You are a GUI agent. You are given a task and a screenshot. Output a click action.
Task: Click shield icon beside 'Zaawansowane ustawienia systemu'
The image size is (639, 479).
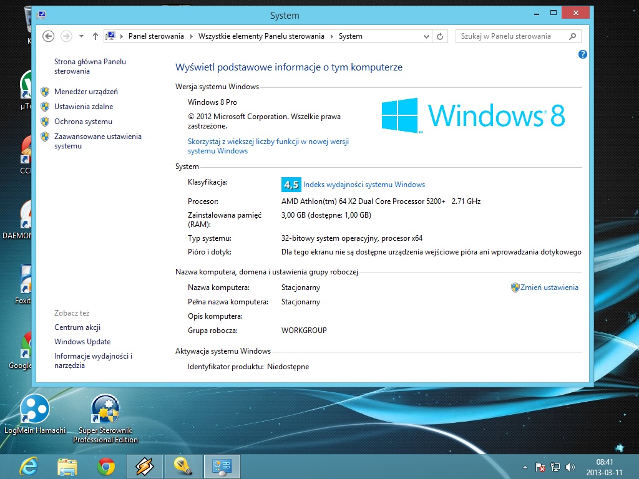(x=45, y=137)
